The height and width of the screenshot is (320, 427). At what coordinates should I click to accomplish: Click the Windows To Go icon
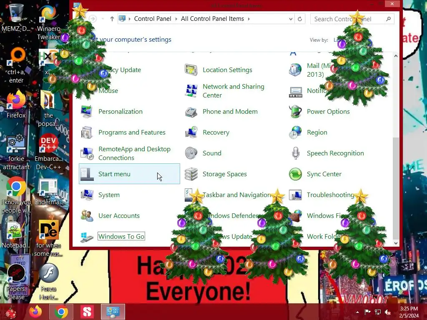point(87,237)
